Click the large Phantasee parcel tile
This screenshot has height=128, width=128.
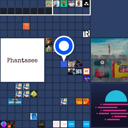click(22, 60)
